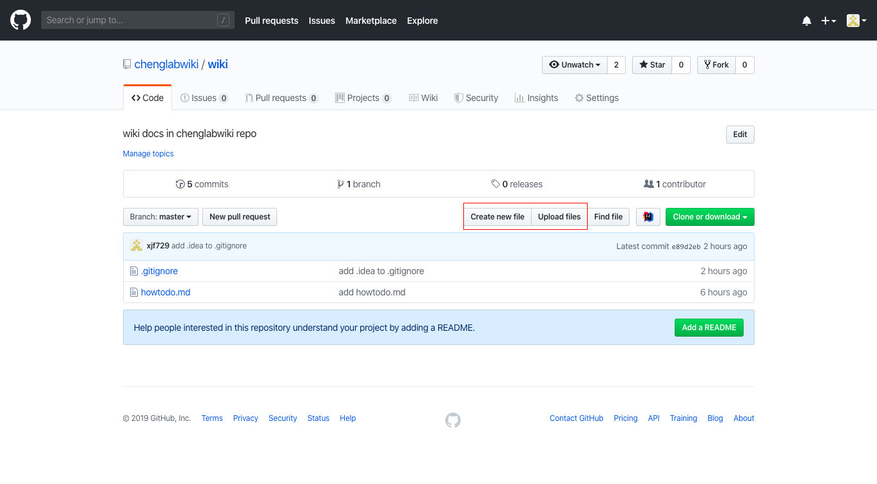This screenshot has width=877, height=484.
Task: Click Create new file button
Action: (x=497, y=217)
